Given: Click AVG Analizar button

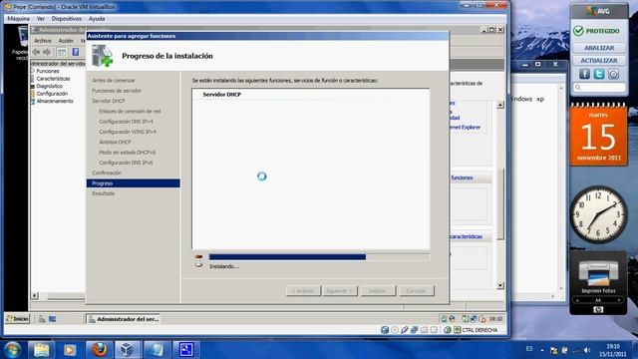Looking at the screenshot, I should click(x=599, y=48).
